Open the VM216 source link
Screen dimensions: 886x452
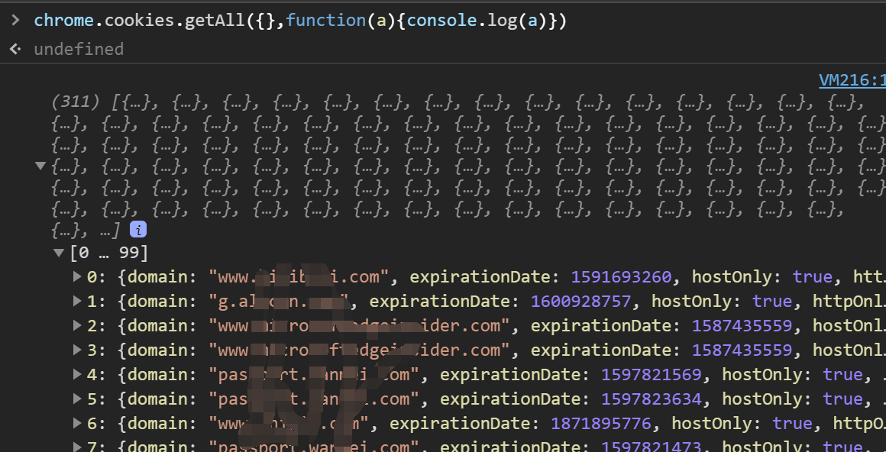(x=852, y=81)
